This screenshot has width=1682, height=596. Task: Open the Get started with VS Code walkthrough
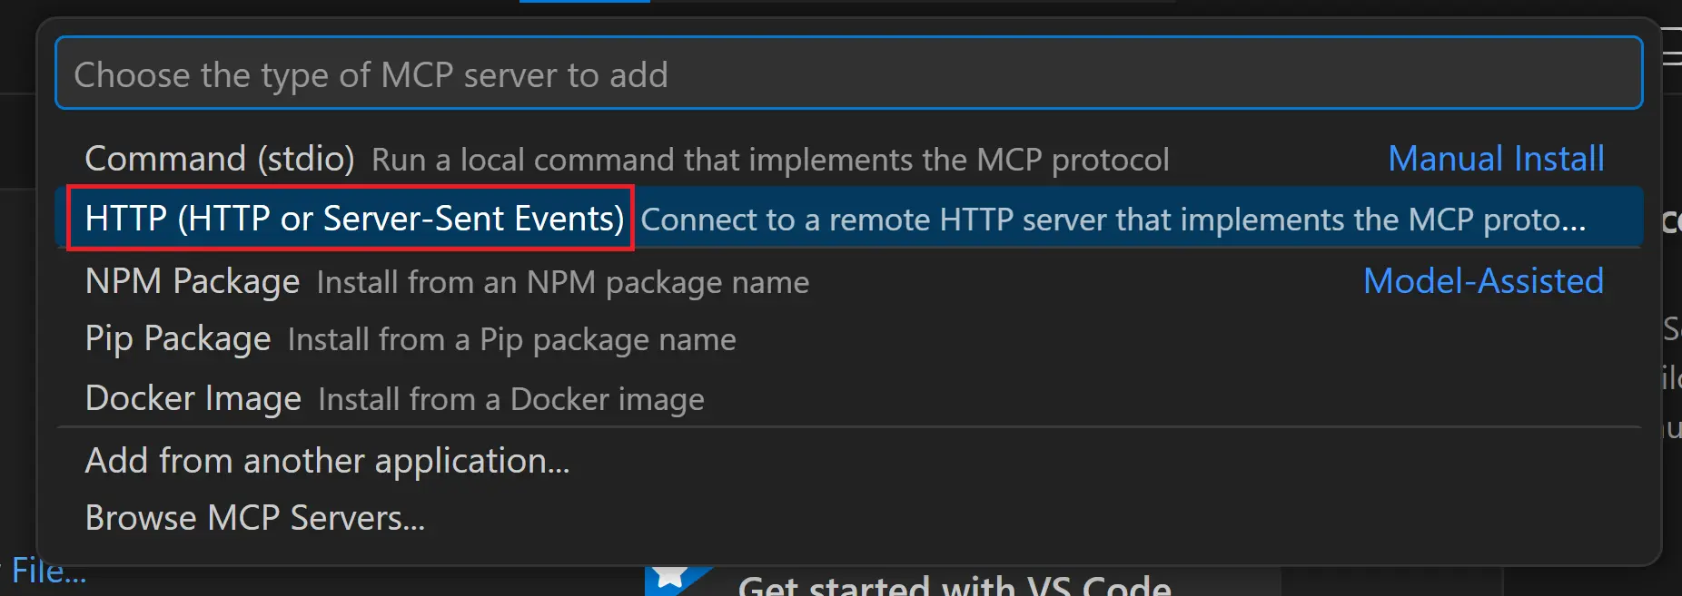click(x=954, y=585)
